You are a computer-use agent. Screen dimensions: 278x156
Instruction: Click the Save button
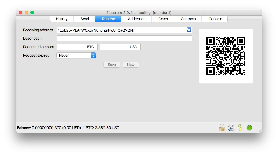point(112,65)
